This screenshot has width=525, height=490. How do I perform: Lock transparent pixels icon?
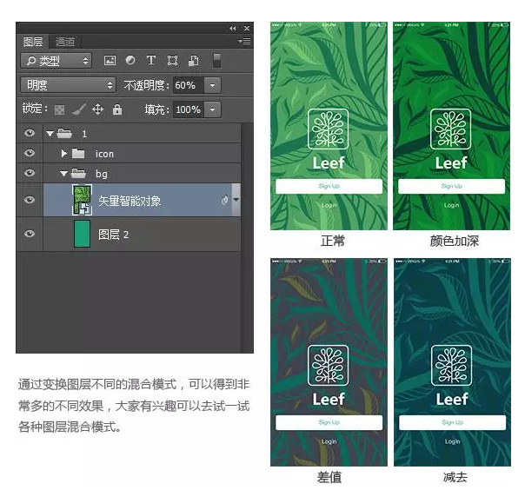pyautogui.click(x=59, y=110)
